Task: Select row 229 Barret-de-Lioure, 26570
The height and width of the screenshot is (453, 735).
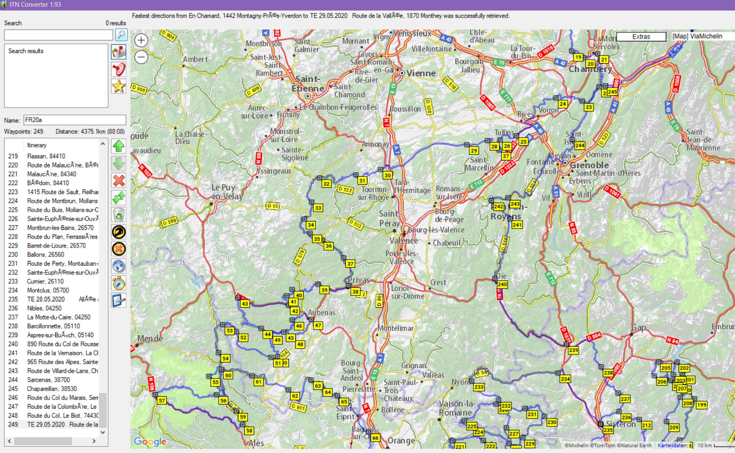Action: click(x=53, y=246)
